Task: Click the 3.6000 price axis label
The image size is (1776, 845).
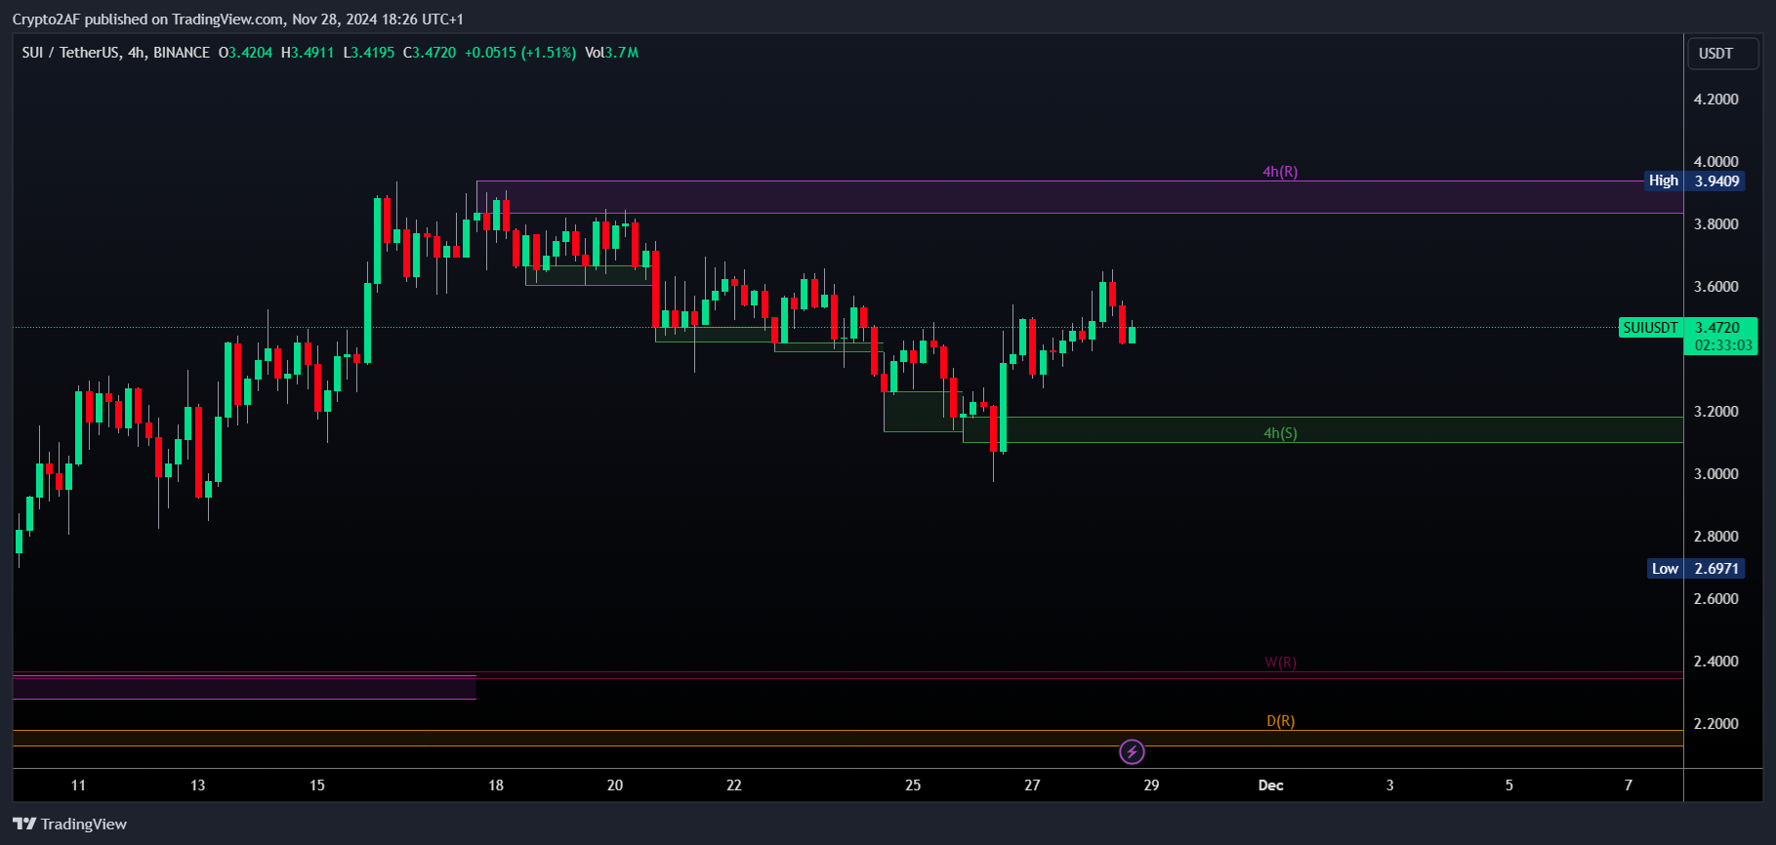Action: click(1715, 287)
